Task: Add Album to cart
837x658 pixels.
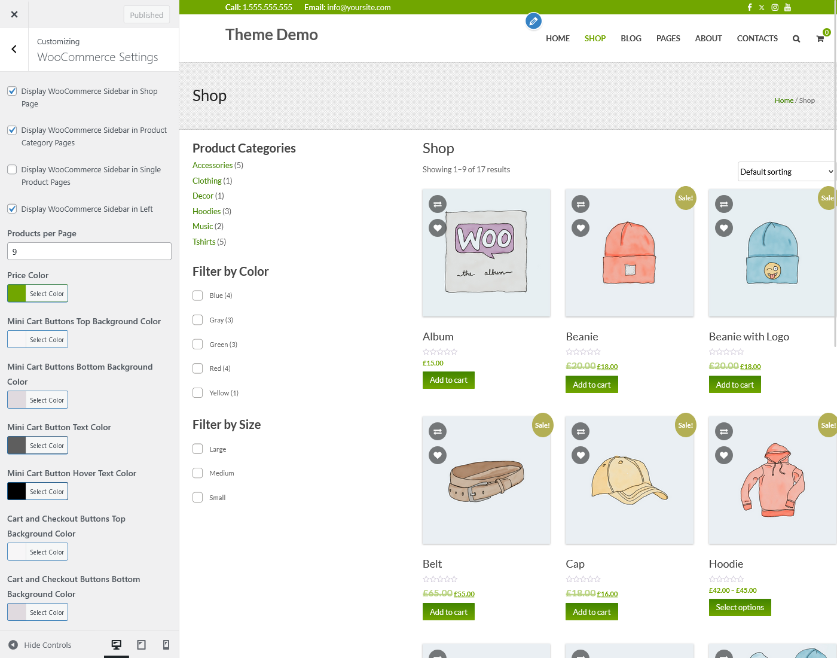Action: point(448,380)
